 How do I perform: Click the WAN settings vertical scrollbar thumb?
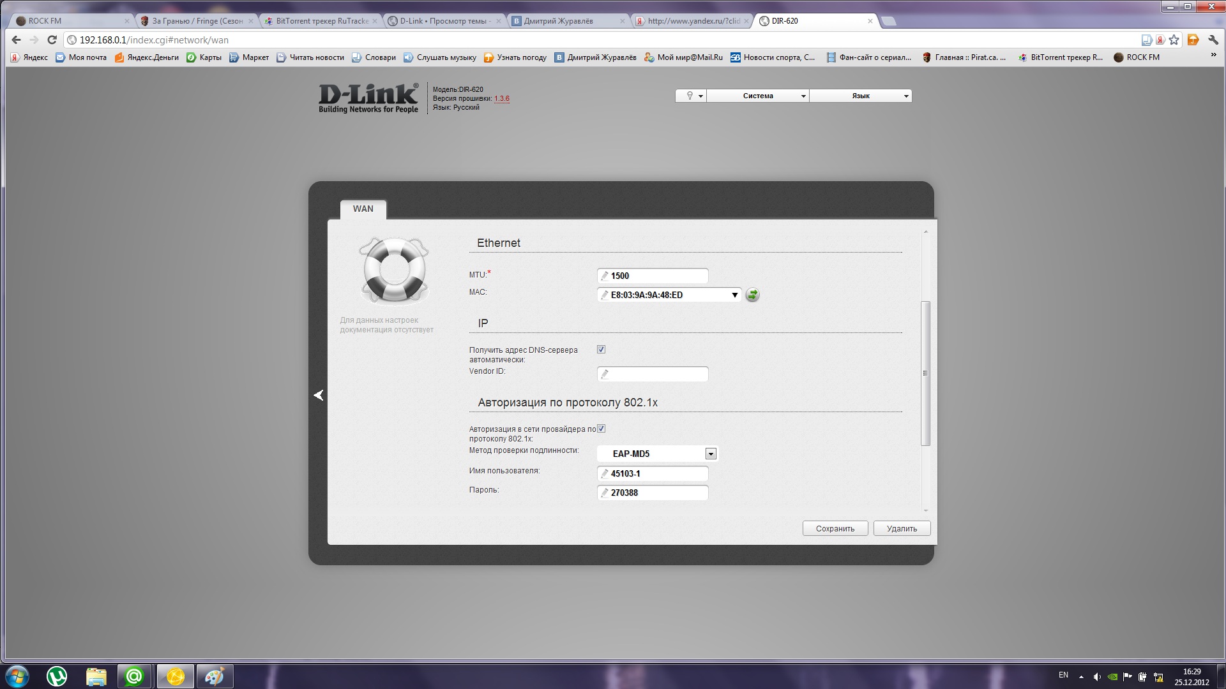click(x=925, y=373)
